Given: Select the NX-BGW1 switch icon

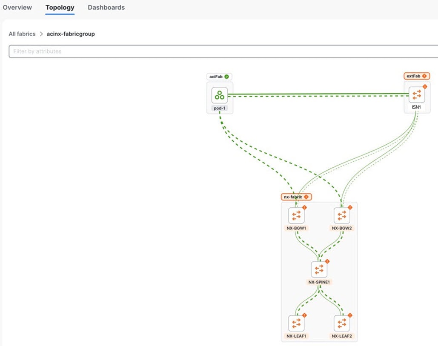Looking at the screenshot, I should [296, 215].
